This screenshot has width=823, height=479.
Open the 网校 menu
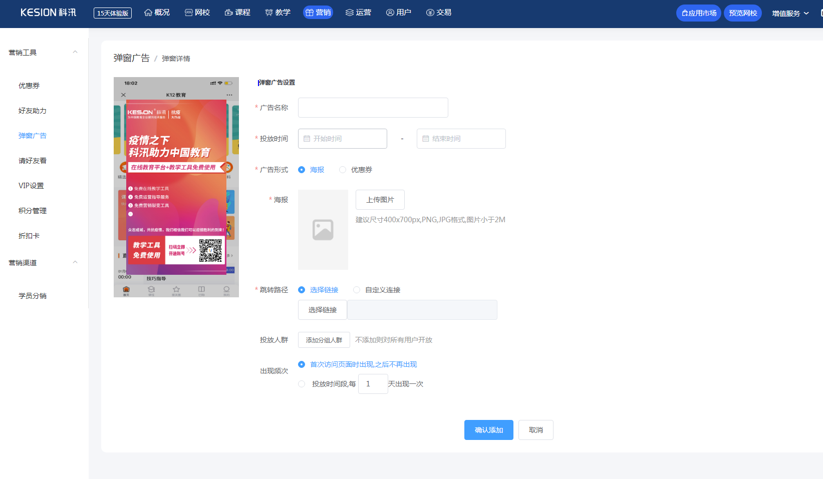[197, 13]
